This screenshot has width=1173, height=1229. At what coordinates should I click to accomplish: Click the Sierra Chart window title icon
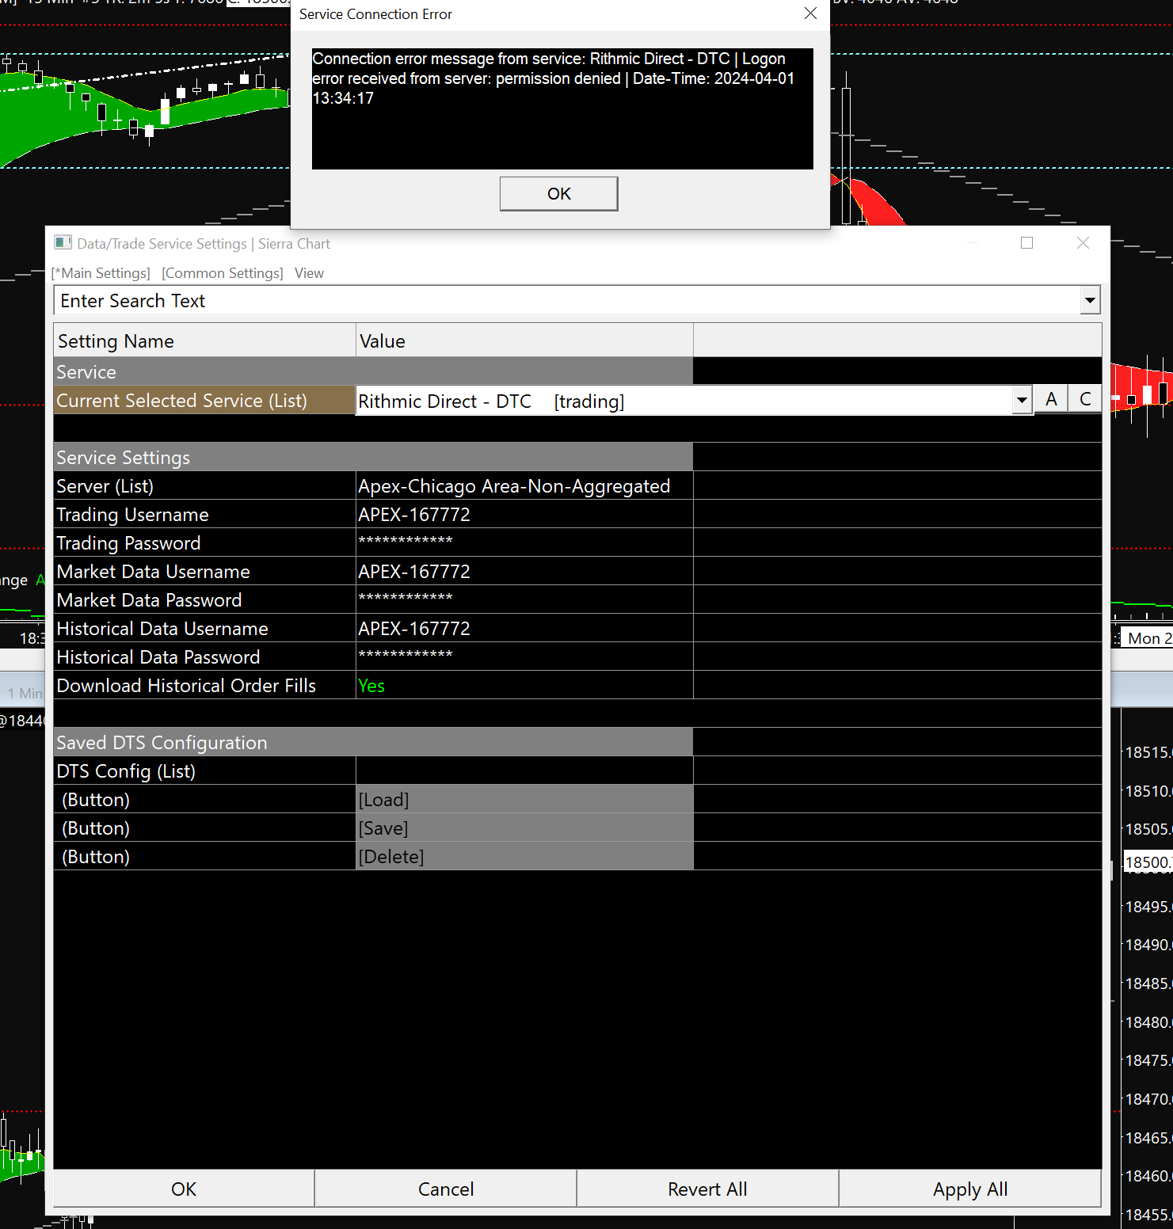click(x=63, y=243)
